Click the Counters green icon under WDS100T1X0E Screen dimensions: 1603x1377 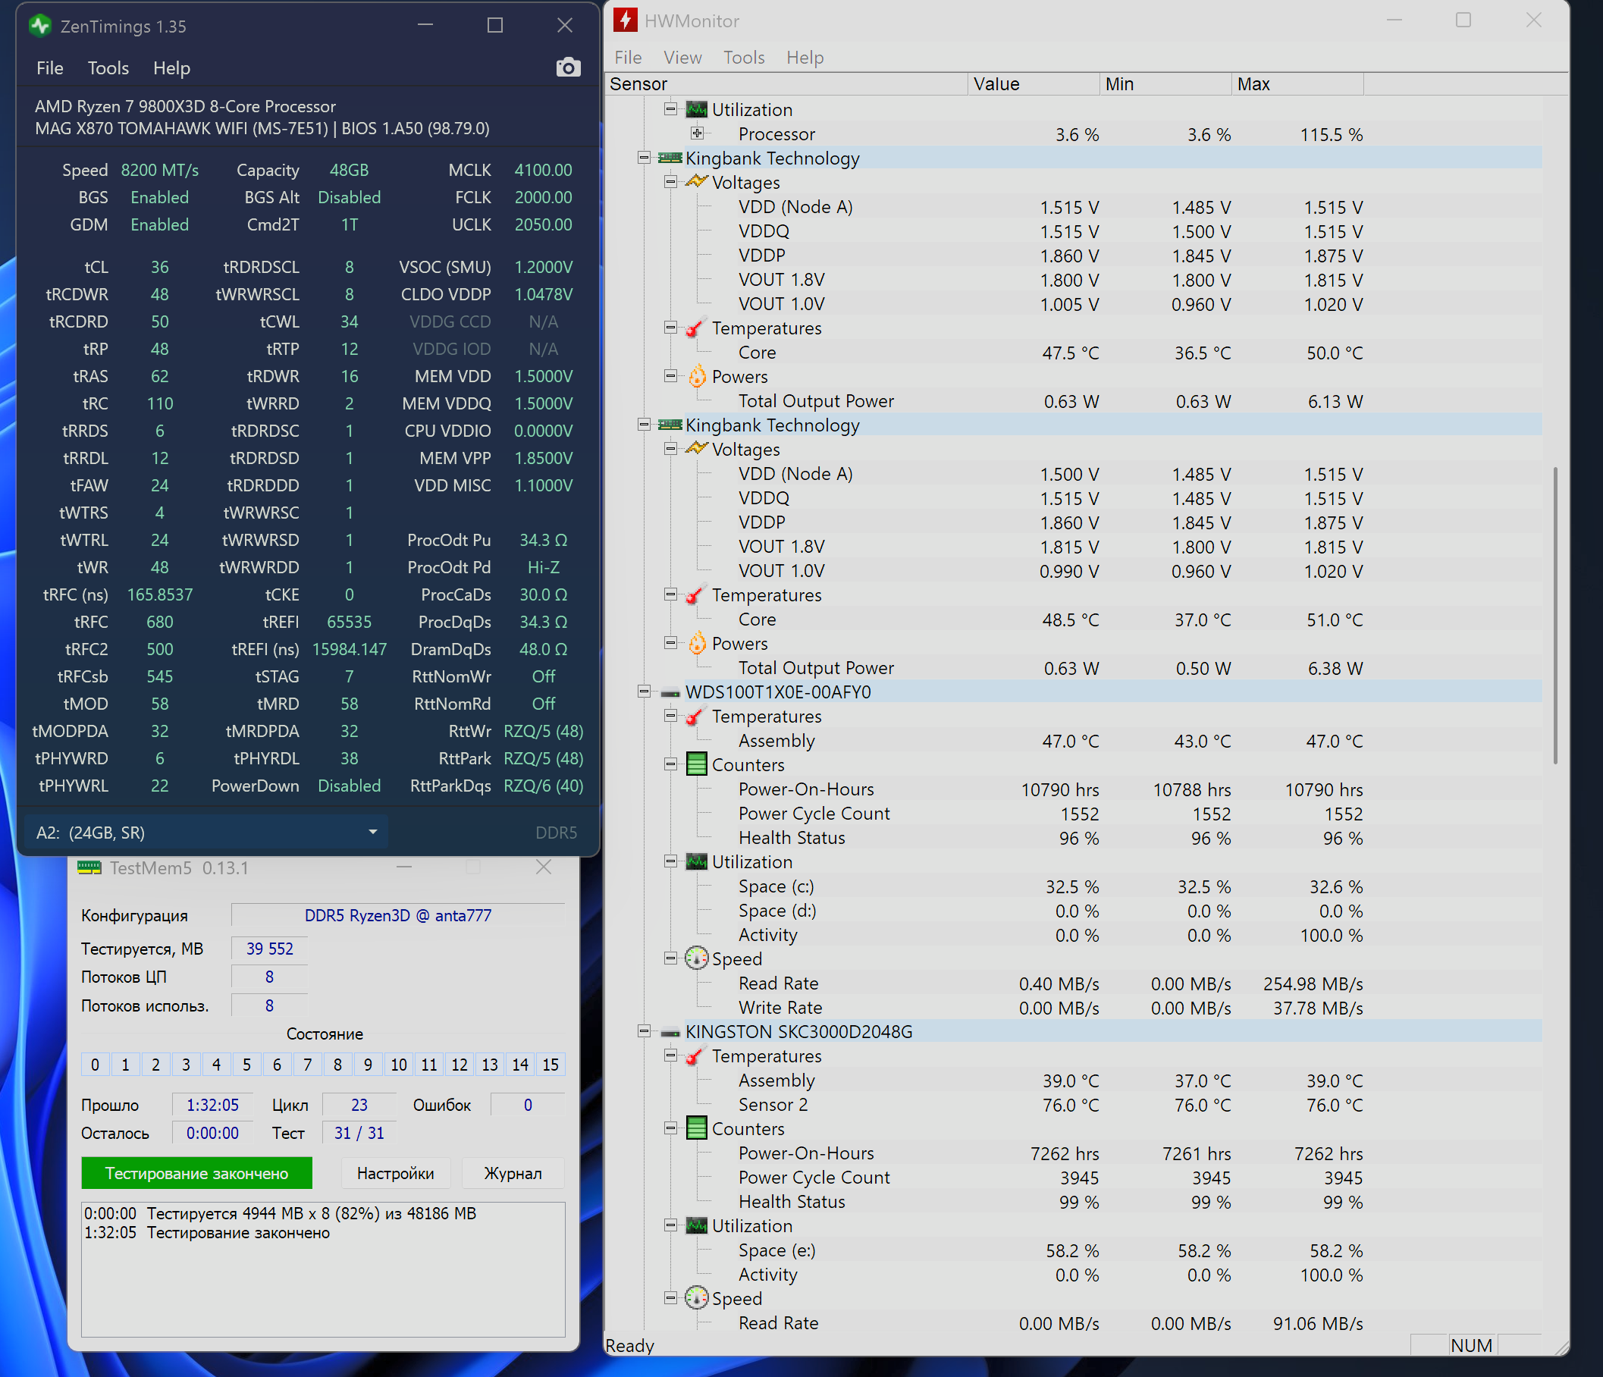pyautogui.click(x=696, y=764)
